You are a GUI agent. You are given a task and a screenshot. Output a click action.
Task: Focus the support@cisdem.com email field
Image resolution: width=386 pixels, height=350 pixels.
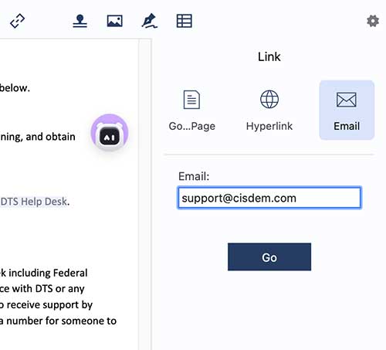tap(269, 198)
